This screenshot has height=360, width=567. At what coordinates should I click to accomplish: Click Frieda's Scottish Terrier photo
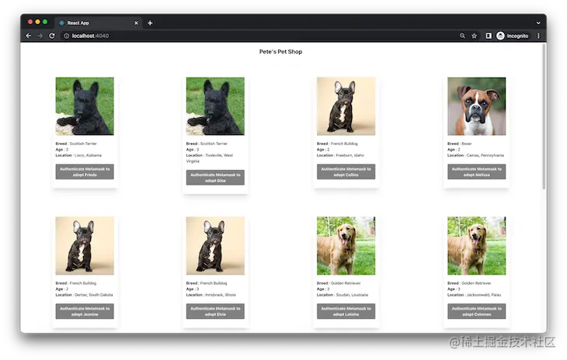point(85,106)
